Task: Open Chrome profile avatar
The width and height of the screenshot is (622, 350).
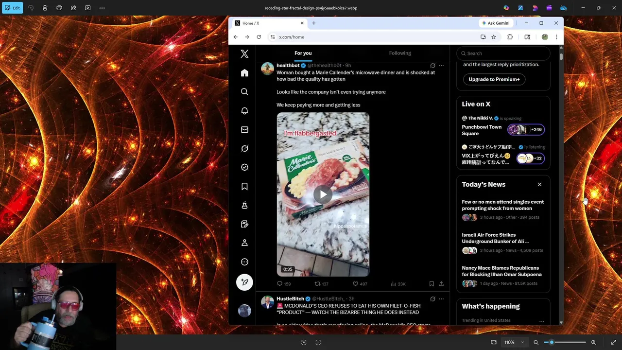Action: coord(545,37)
